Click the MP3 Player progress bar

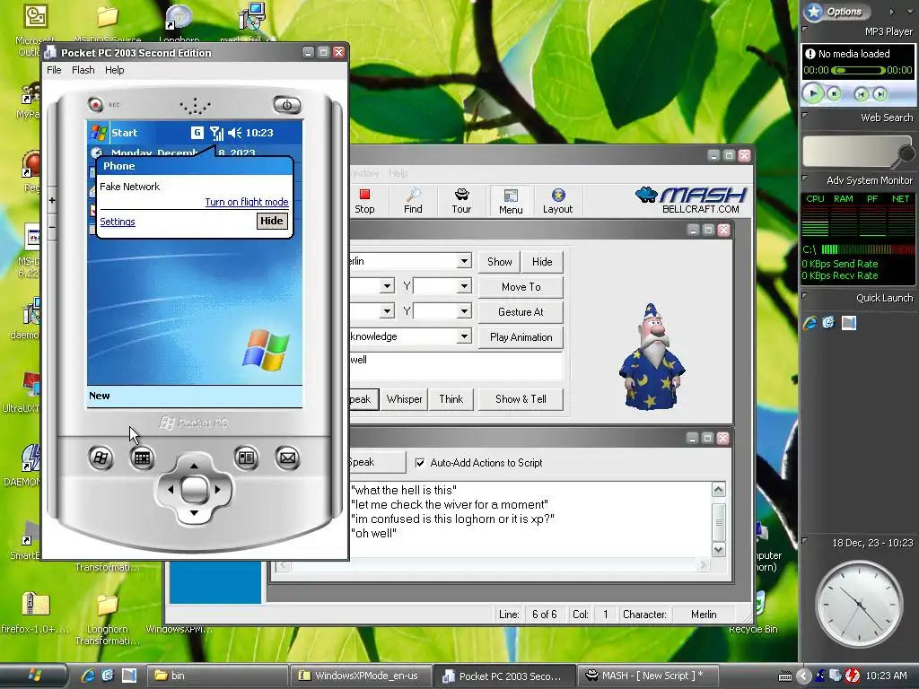[x=858, y=70]
